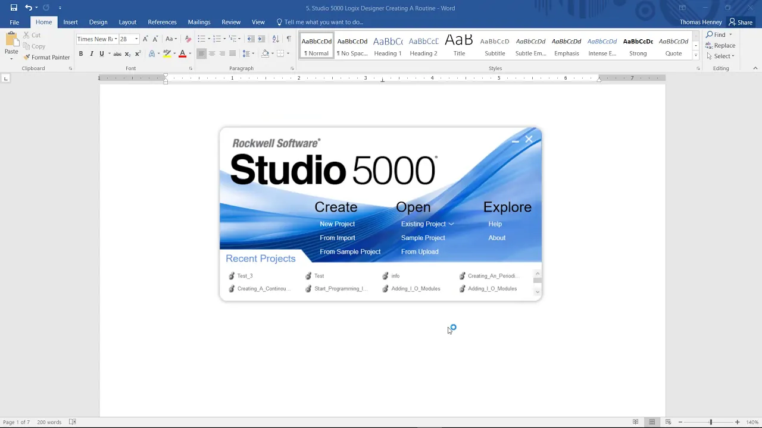Toggle Print Layout view
The image size is (762, 428).
point(652,422)
